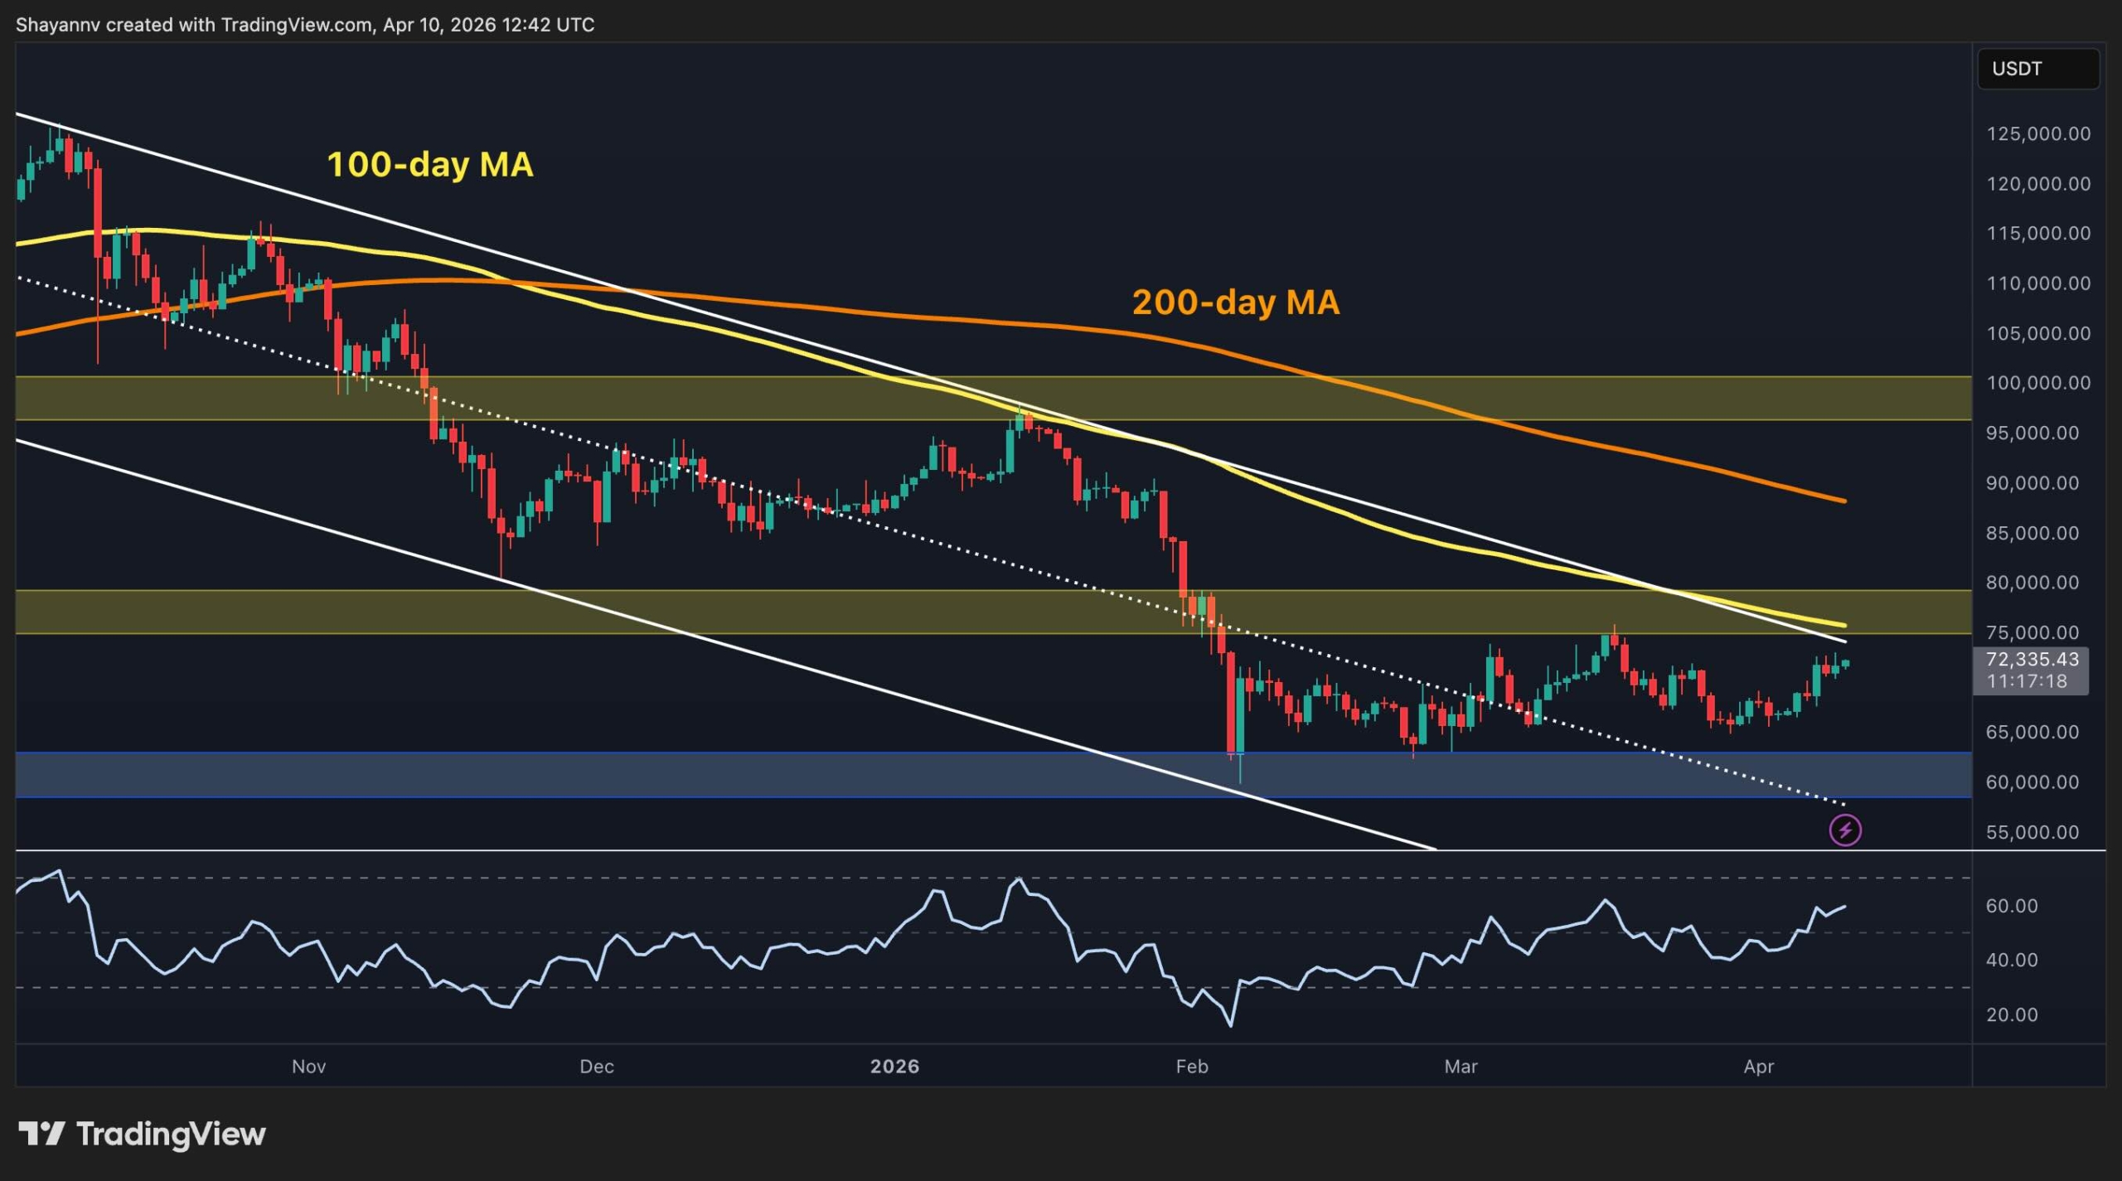Click the Apr label on the time axis
This screenshot has height=1181, width=2122.
pos(1759,1067)
